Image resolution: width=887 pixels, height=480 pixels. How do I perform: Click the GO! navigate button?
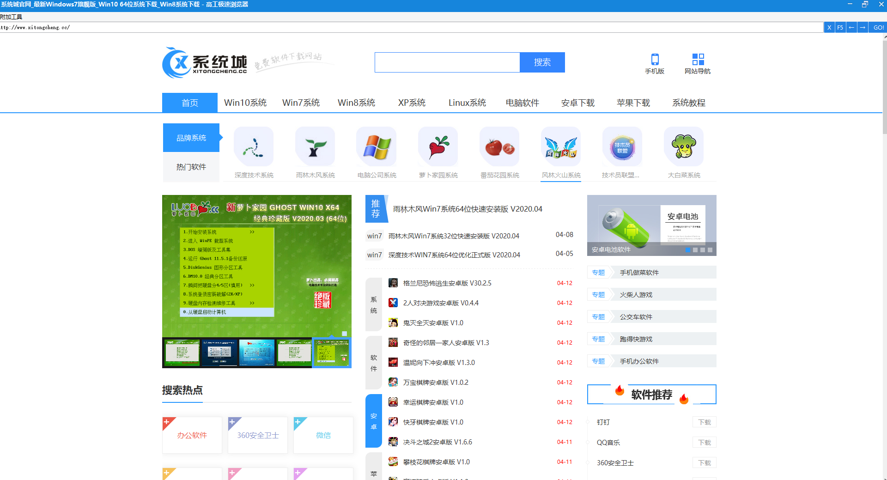tap(878, 27)
